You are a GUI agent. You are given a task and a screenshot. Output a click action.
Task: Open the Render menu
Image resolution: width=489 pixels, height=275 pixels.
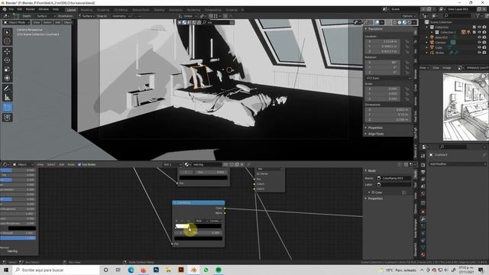(x=31, y=9)
